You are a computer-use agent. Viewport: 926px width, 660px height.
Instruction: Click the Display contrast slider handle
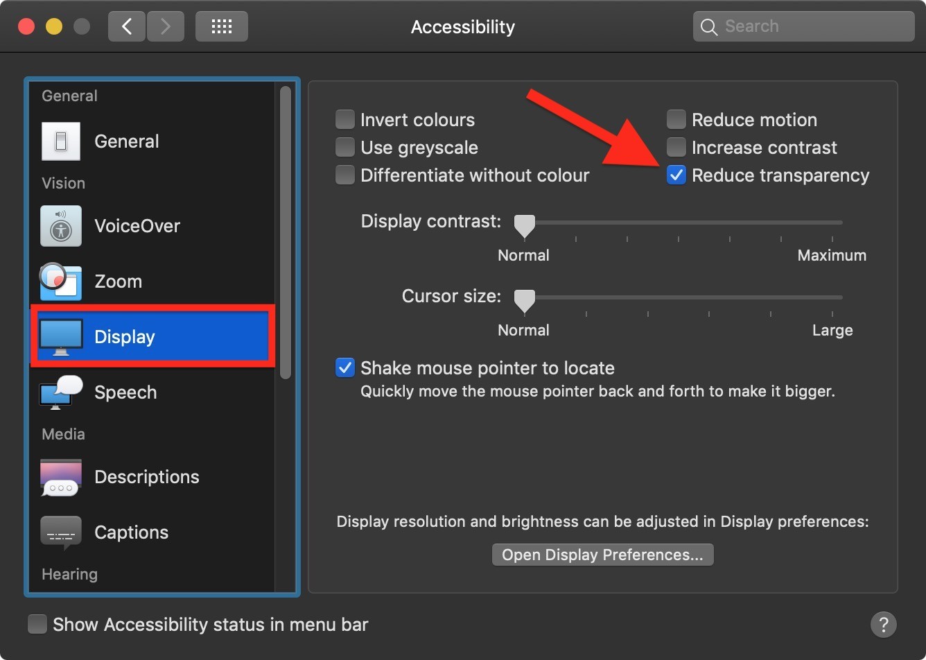click(525, 225)
